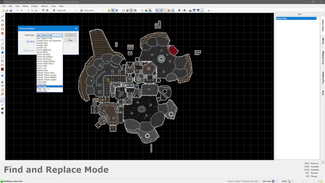This screenshot has height=183, width=325.
Task: Open the Mode menu
Action: [x=25, y=6]
